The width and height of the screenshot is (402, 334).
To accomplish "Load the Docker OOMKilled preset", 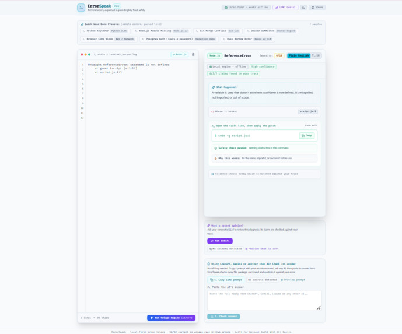I will pyautogui.click(x=271, y=31).
